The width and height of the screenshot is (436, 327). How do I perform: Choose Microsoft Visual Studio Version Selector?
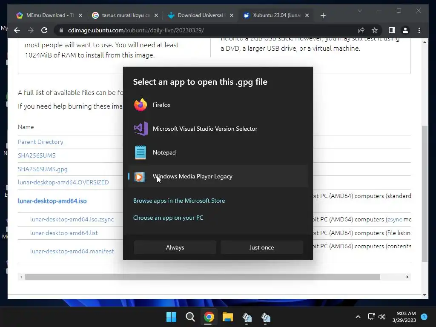pyautogui.click(x=218, y=129)
